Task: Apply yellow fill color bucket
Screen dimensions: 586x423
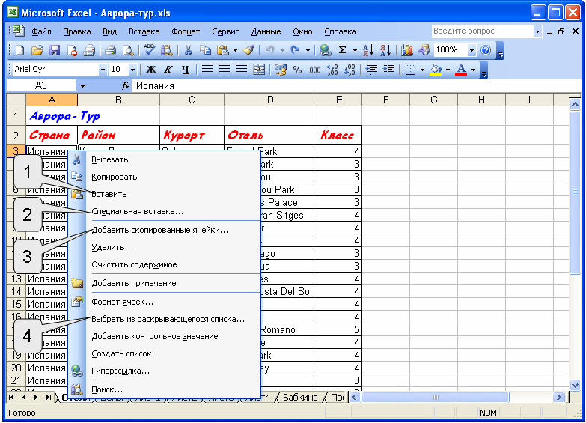Action: 436,70
